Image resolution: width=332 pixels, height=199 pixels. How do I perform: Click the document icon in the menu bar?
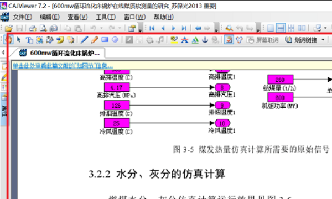click(4, 17)
